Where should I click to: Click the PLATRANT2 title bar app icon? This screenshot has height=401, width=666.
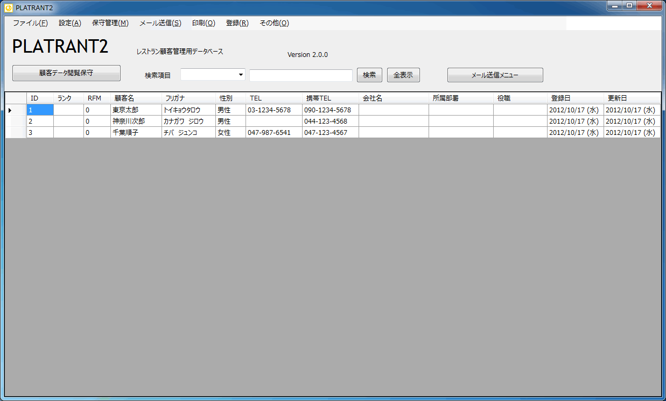(8, 7)
